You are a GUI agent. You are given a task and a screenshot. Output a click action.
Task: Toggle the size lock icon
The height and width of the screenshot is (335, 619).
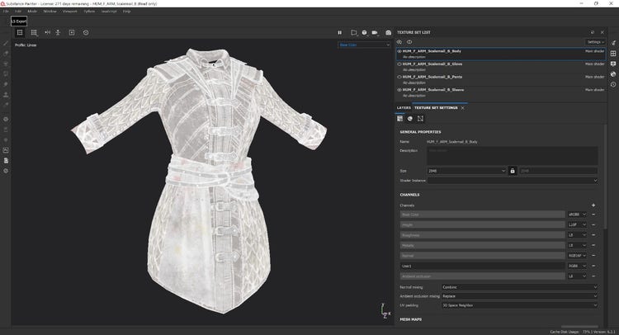(x=513, y=171)
